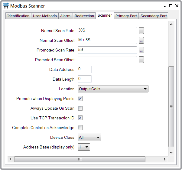Open browse button for Normal Scan Offset

tap(141, 40)
